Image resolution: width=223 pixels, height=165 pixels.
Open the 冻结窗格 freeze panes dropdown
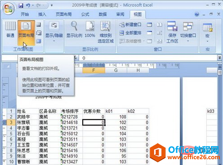click(x=132, y=41)
